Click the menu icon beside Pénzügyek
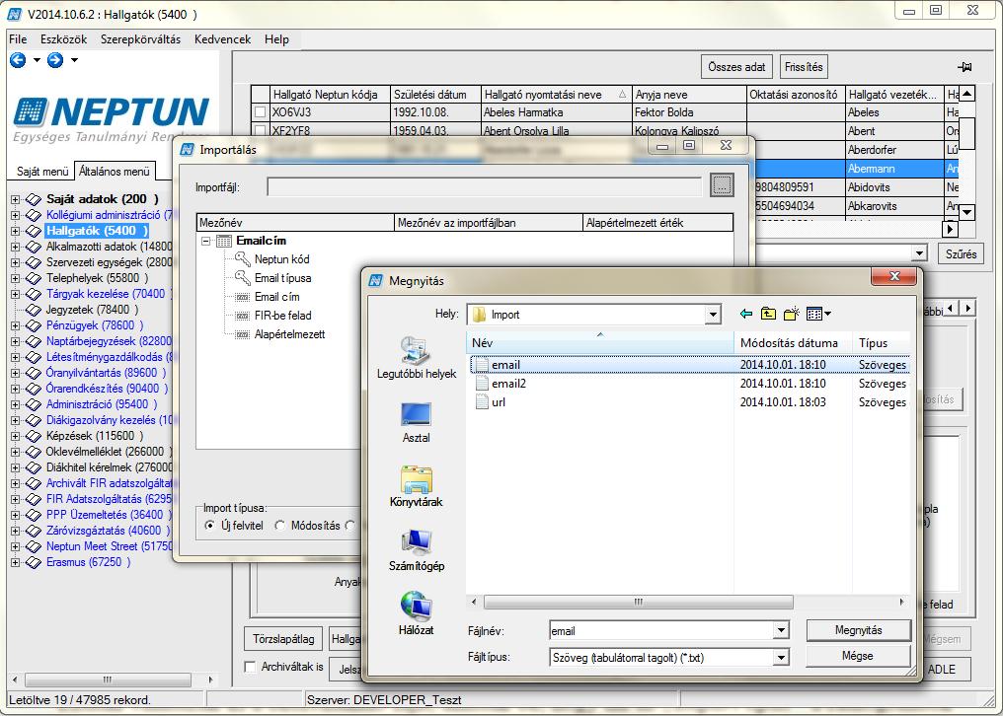This screenshot has height=716, width=1003. 34,325
